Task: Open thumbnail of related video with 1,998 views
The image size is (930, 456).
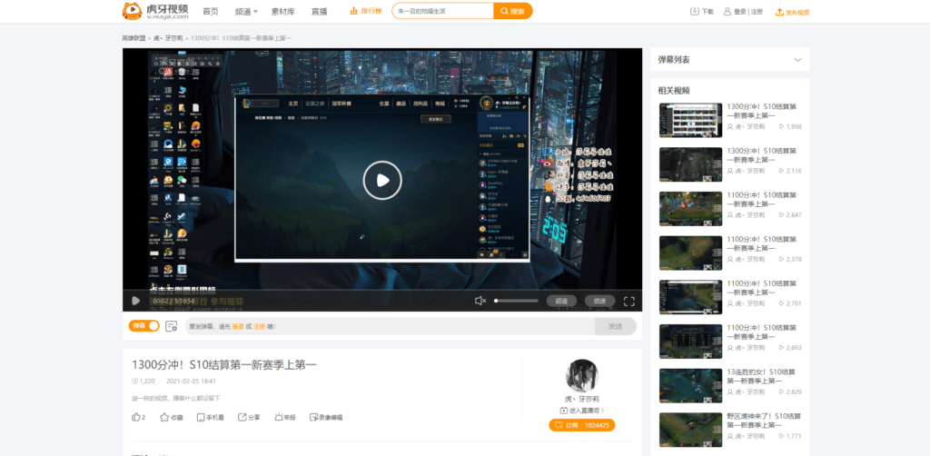Action: pos(690,121)
